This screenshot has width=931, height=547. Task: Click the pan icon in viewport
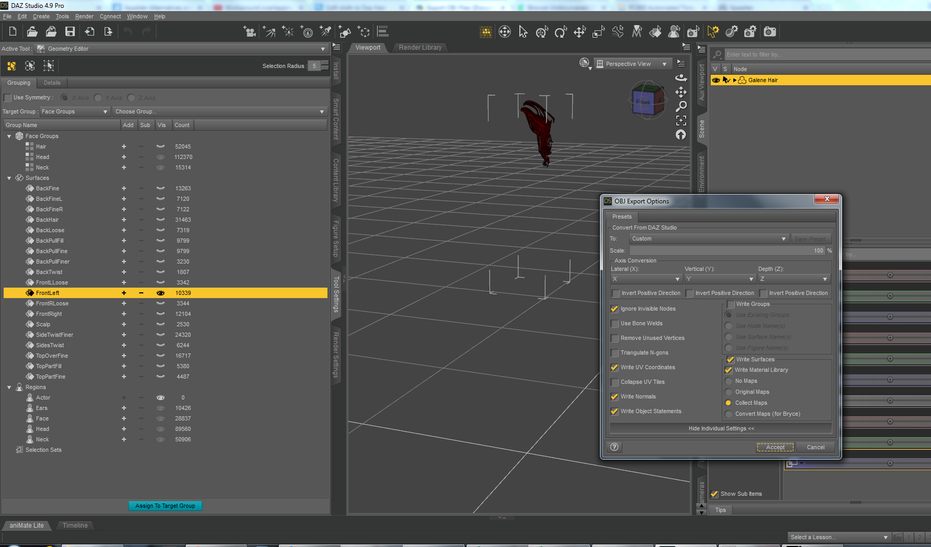pos(681,92)
